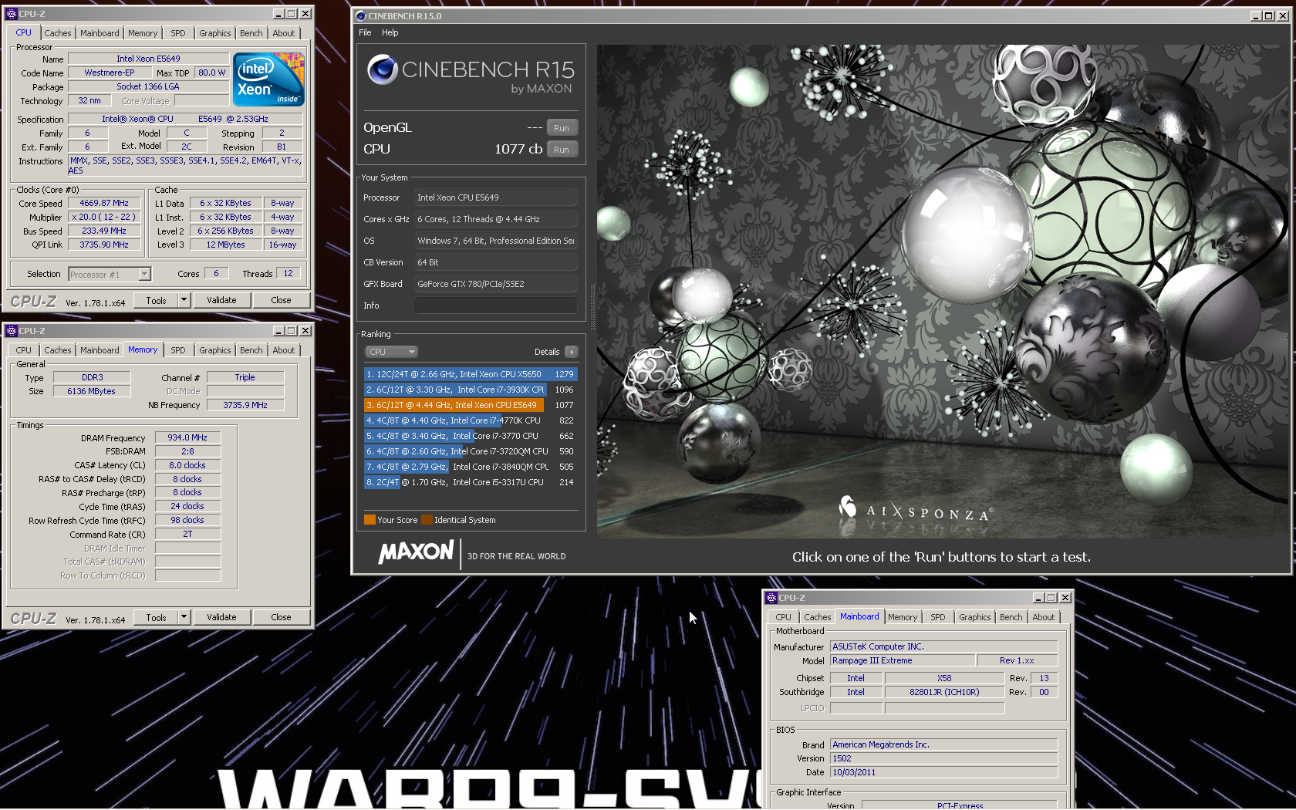
Task: Select ranking row Core i7-4770K
Action: (x=471, y=420)
